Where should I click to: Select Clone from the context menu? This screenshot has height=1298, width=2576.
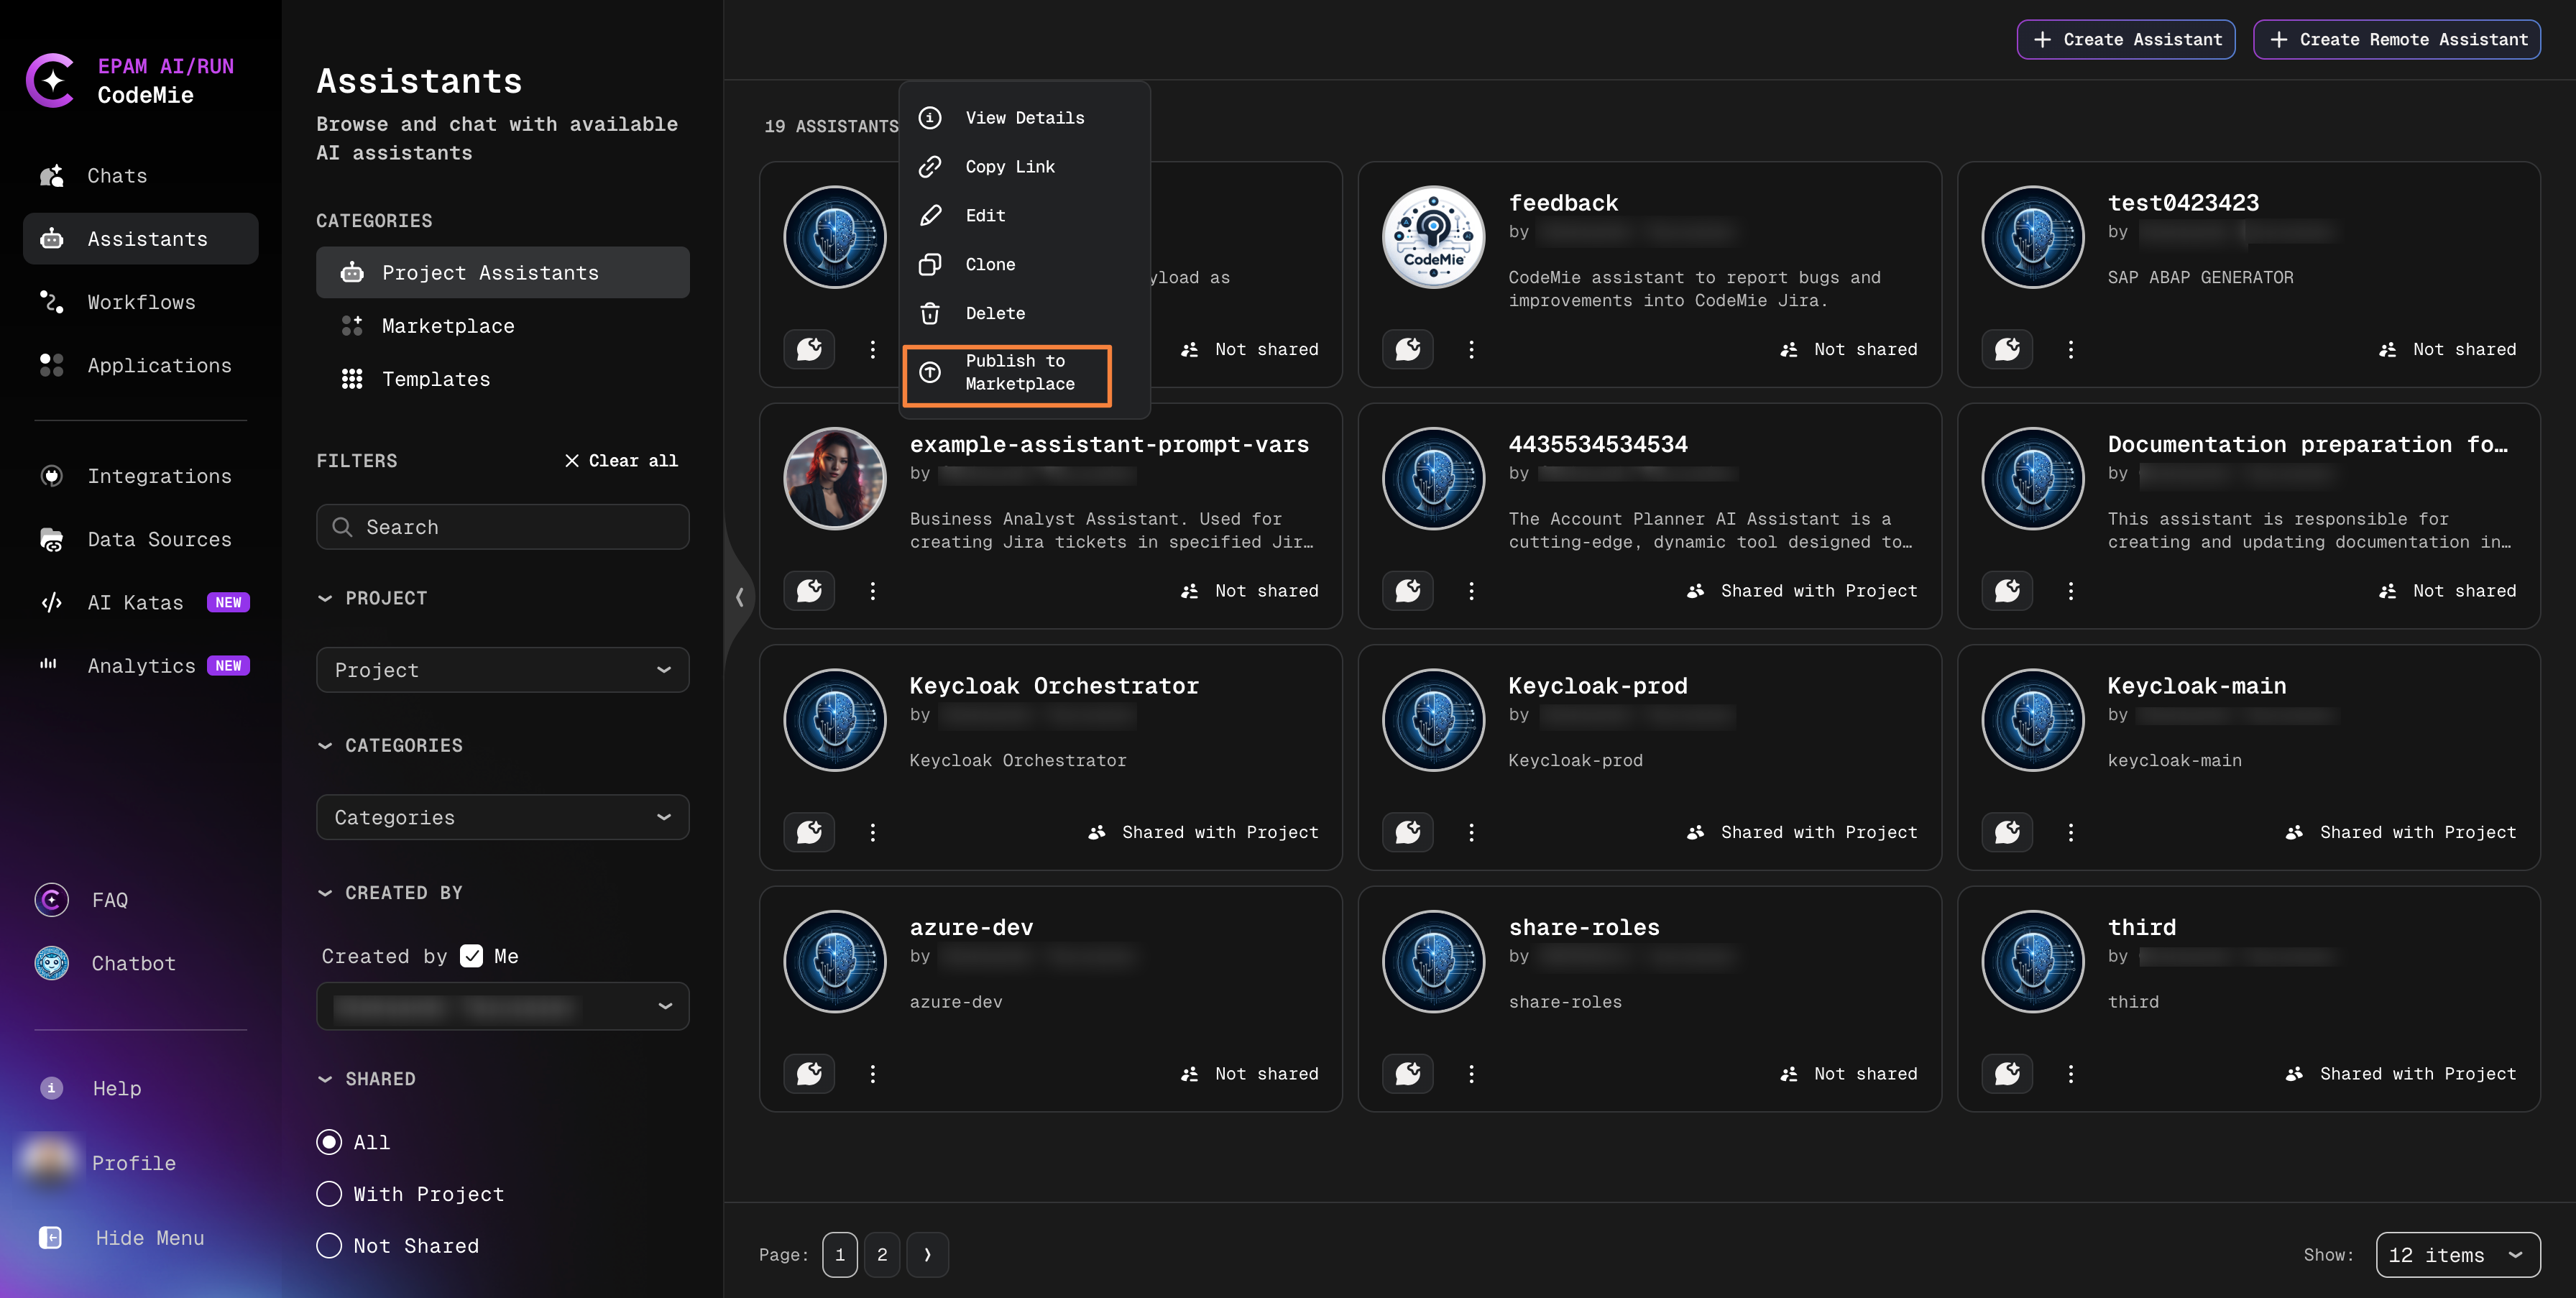989,264
